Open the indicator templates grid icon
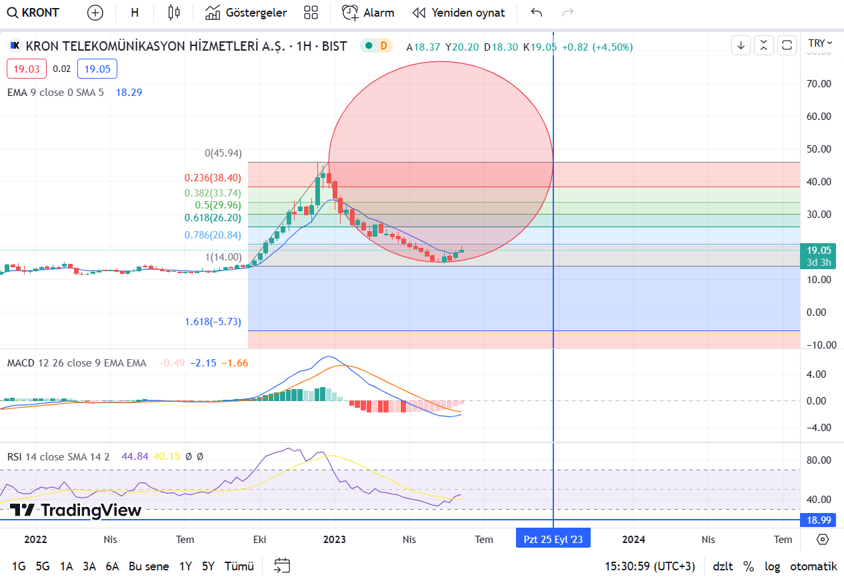The height and width of the screenshot is (577, 844). [x=311, y=13]
